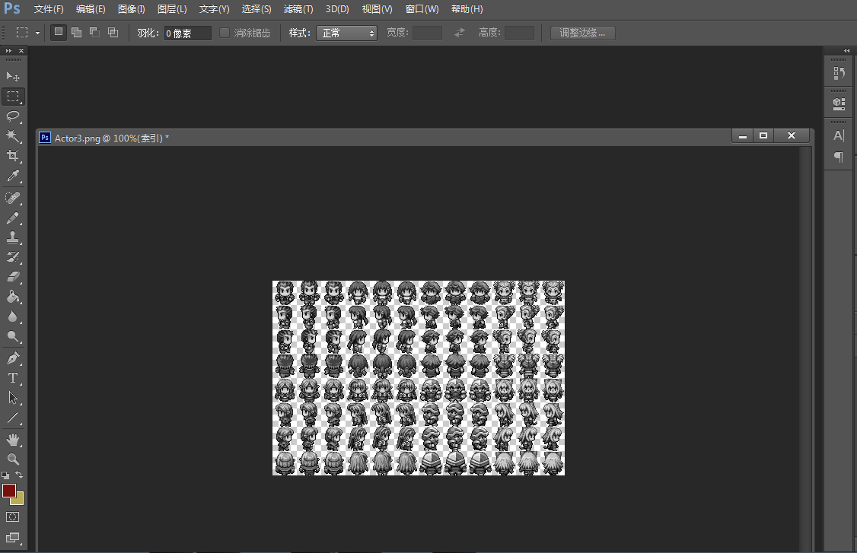
Task: Select the Hand tool
Action: click(13, 440)
